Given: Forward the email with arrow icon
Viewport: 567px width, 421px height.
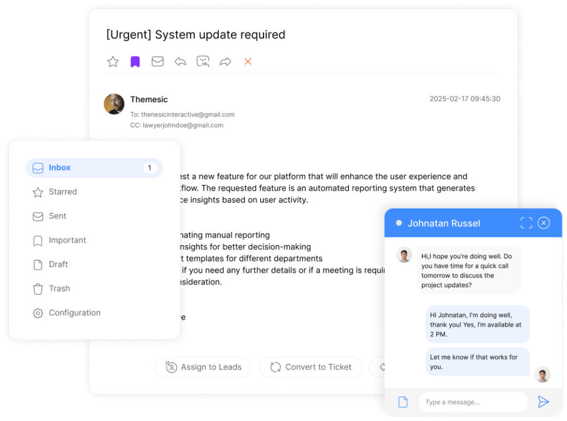Looking at the screenshot, I should (x=225, y=61).
